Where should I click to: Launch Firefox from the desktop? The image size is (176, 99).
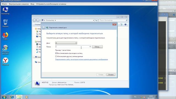[x=5, y=36]
